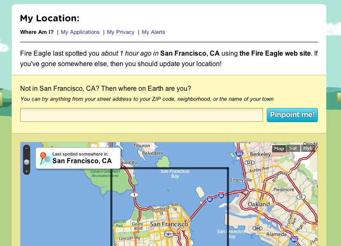341x246 pixels.
Task: Click the map zoom out minus icon
Action: 26,149
